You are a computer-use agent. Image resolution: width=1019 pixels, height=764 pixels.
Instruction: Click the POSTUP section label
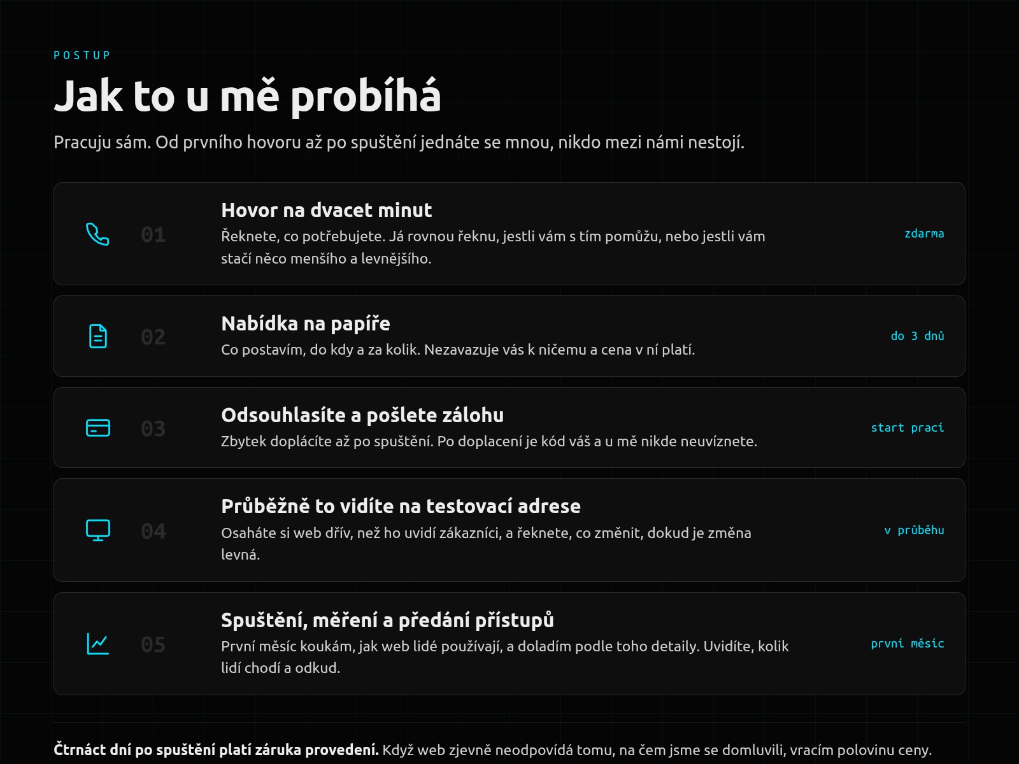pyautogui.click(x=82, y=55)
